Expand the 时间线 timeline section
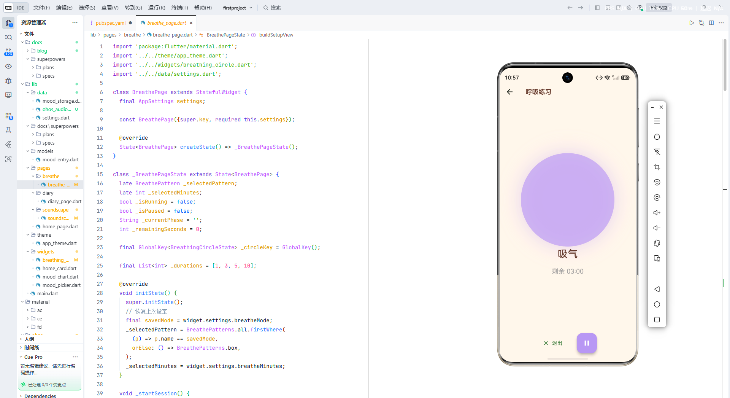The height and width of the screenshot is (398, 730). pos(32,347)
